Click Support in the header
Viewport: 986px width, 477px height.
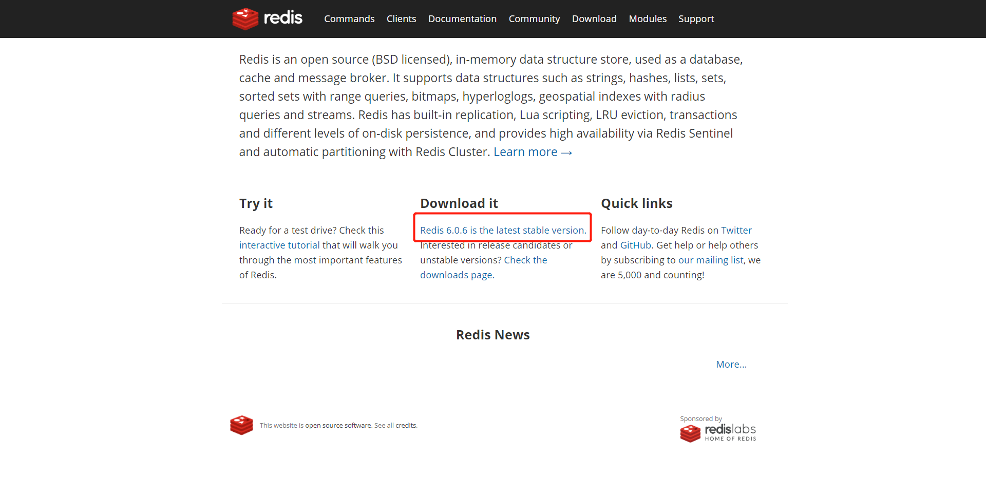tap(696, 19)
